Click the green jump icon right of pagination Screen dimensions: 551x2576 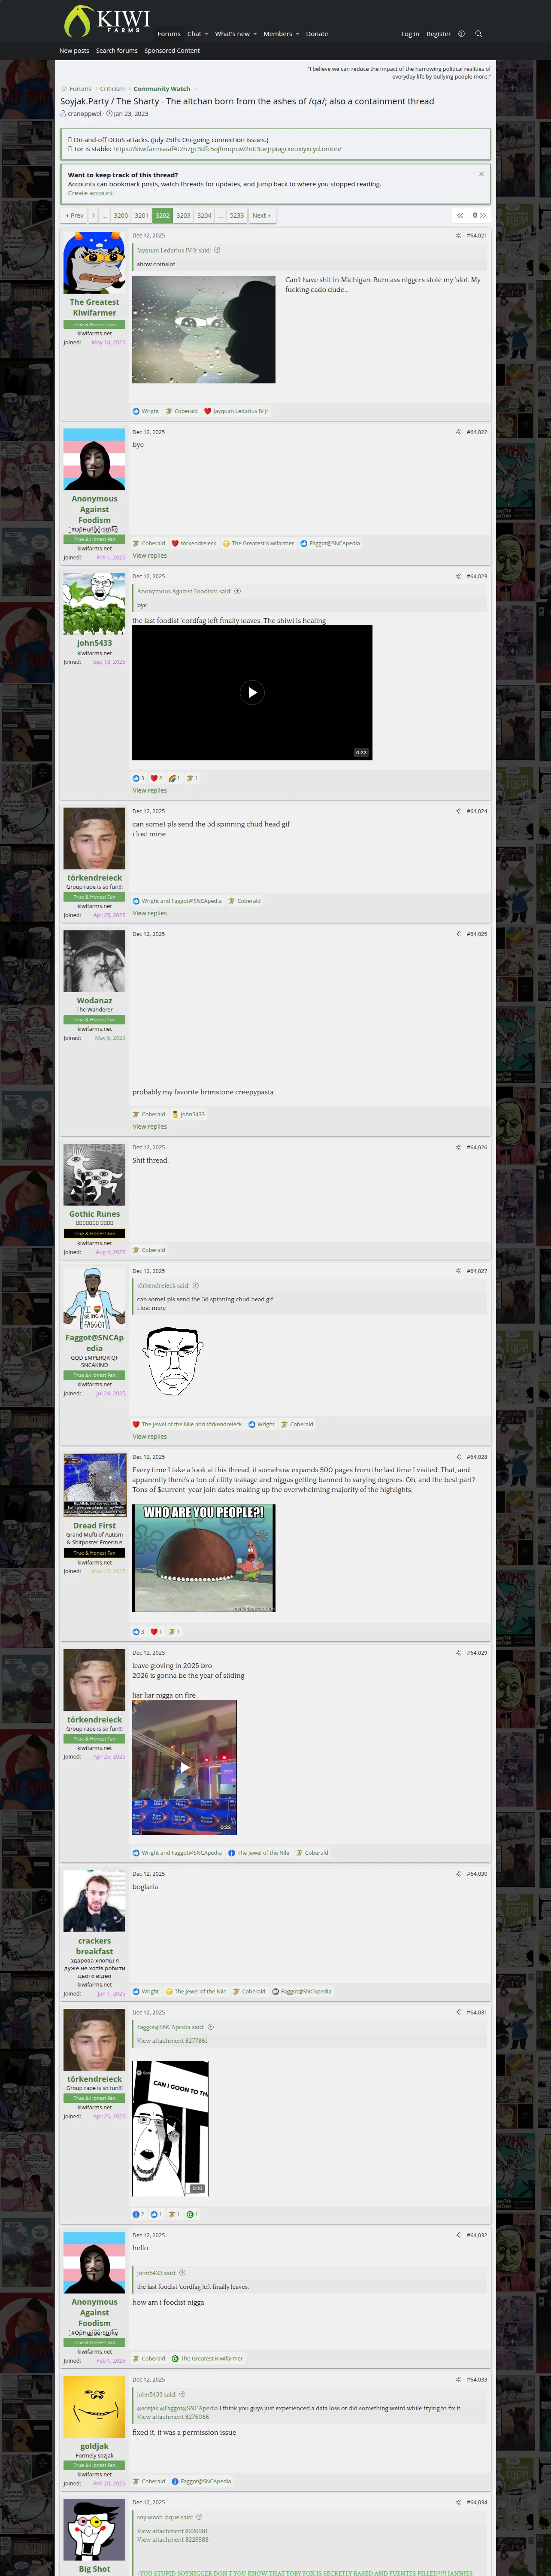click(x=479, y=216)
